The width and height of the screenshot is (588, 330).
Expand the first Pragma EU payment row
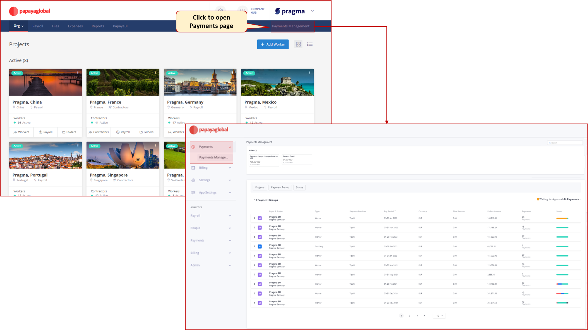[254, 218]
